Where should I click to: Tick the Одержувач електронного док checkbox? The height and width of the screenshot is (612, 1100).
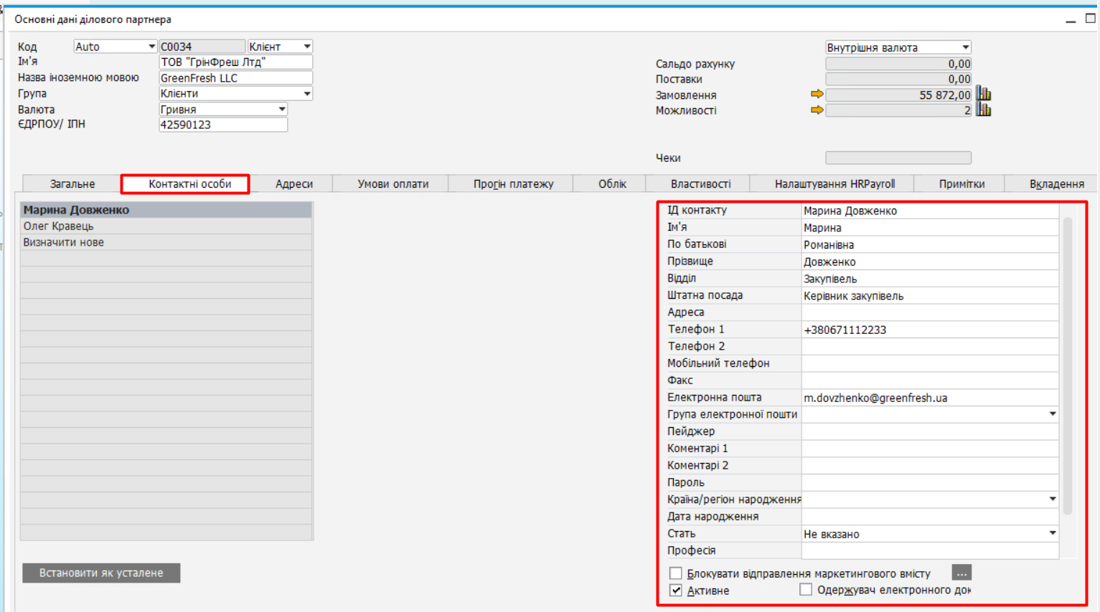pyautogui.click(x=806, y=590)
